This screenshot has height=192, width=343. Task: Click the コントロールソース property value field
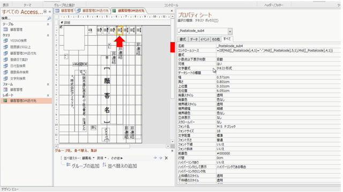[278, 51]
